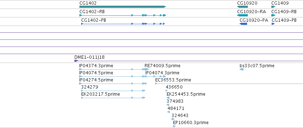
Task: Select the CG1402 gene bar
Action: (122, 7)
